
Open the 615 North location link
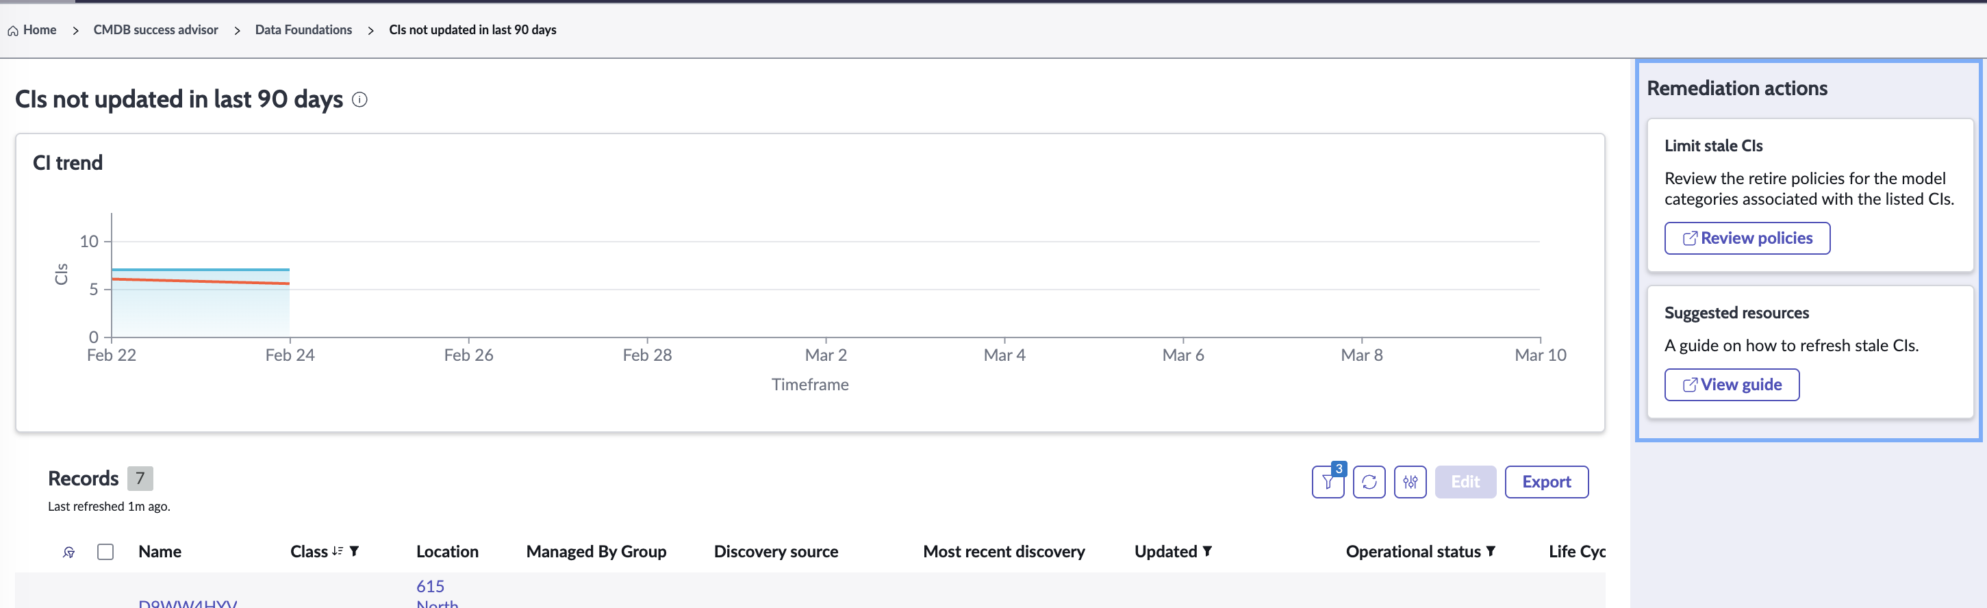[437, 594]
